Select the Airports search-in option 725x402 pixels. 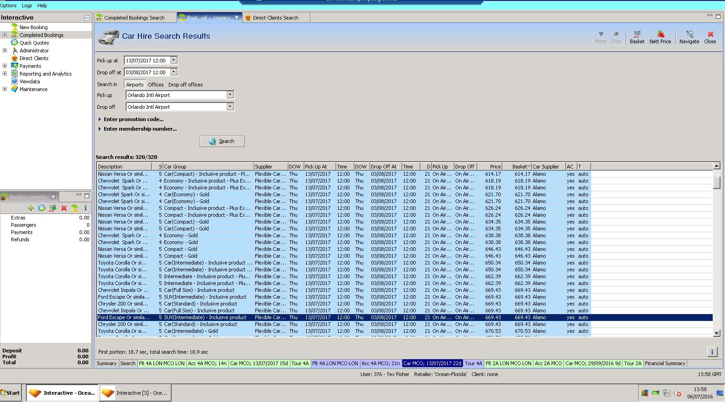(x=135, y=85)
